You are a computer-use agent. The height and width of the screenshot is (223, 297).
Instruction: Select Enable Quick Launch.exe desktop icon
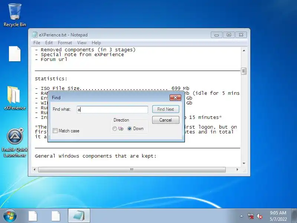(15, 143)
